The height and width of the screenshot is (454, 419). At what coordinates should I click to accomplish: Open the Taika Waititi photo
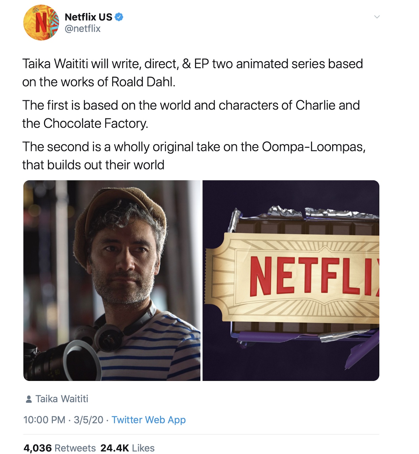pyautogui.click(x=112, y=281)
